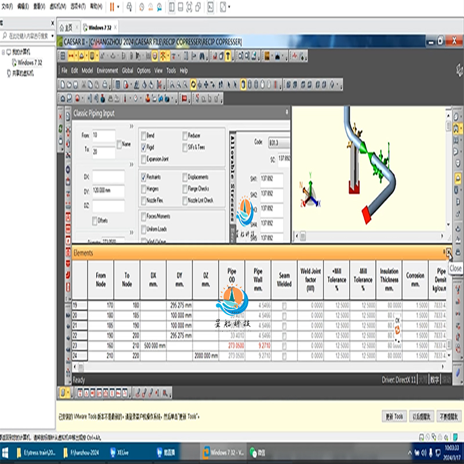Open the File menu in CAESAR II
Viewport: 464px width, 464px height.
click(64, 71)
